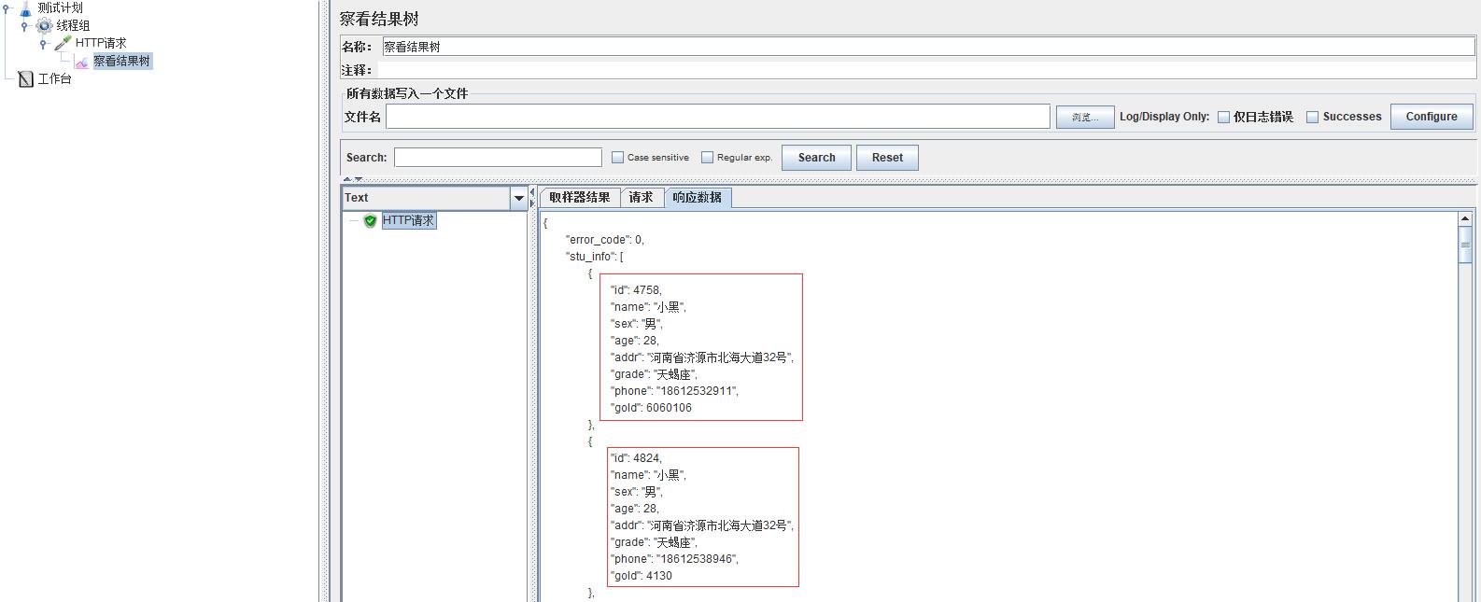This screenshot has height=602, width=1481.
Task: Click the "gold": 6060106 line
Action: click(651, 408)
